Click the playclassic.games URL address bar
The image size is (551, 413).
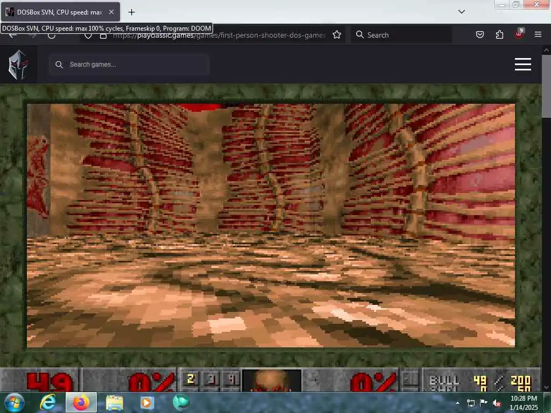click(x=218, y=35)
